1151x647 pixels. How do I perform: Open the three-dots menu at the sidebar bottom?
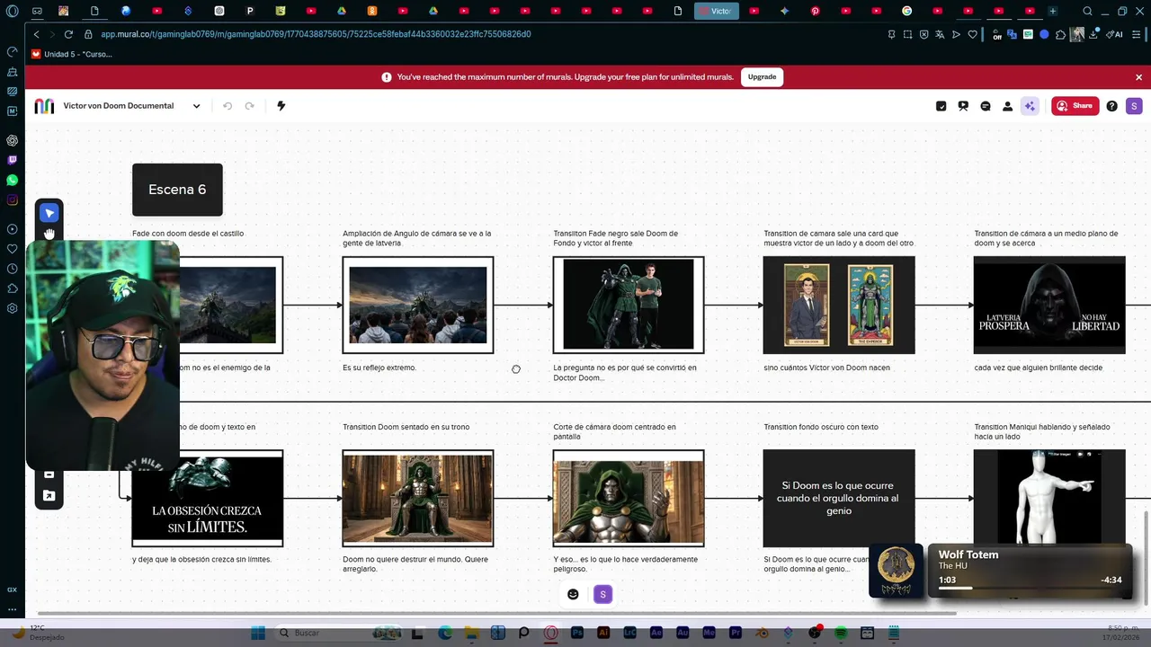(12, 609)
